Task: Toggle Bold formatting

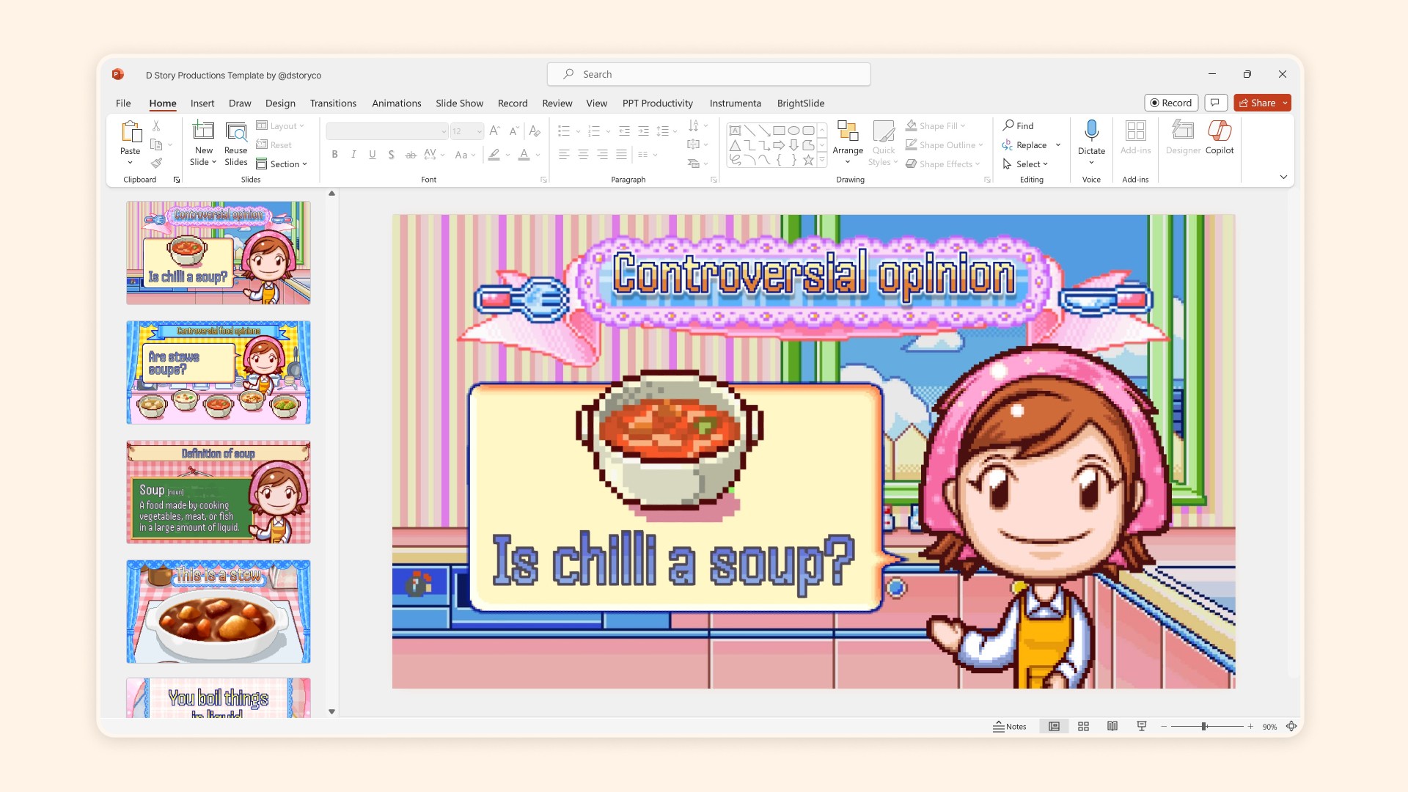Action: point(334,155)
